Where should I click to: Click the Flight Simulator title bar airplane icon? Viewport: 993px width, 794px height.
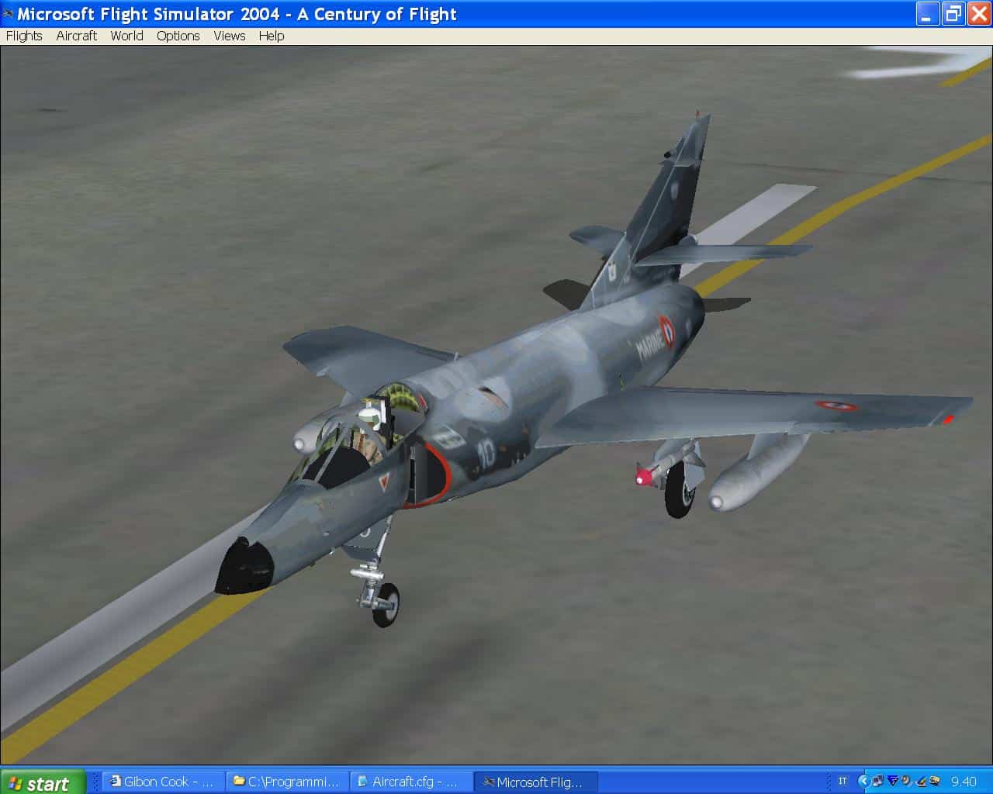coord(9,14)
